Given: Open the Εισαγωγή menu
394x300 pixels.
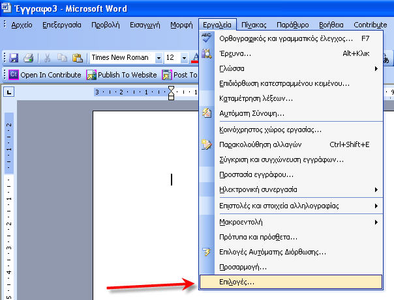Looking at the screenshot, I should click(x=145, y=25).
